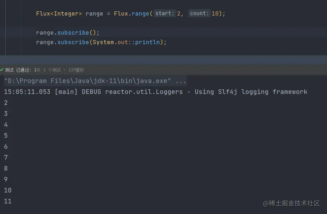Click the output value 2 in console
327x214 pixels.
6,102
